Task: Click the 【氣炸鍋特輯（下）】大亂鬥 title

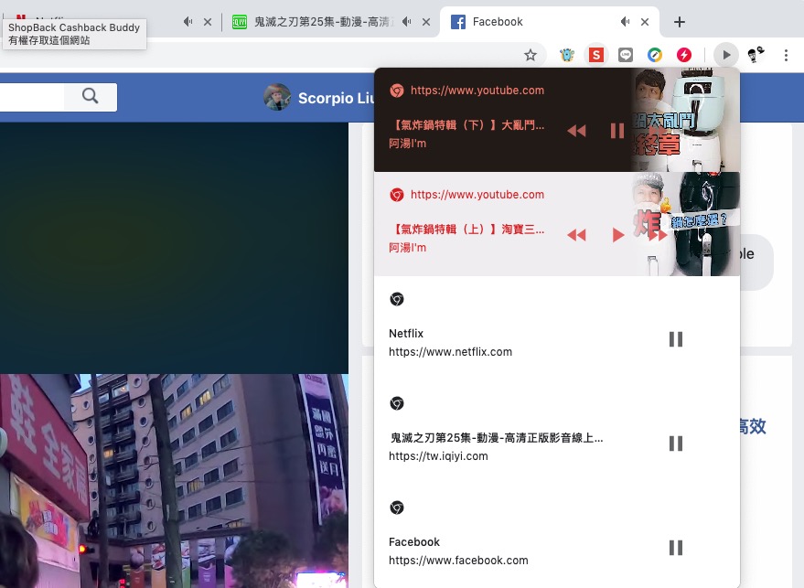Action: pyautogui.click(x=467, y=124)
